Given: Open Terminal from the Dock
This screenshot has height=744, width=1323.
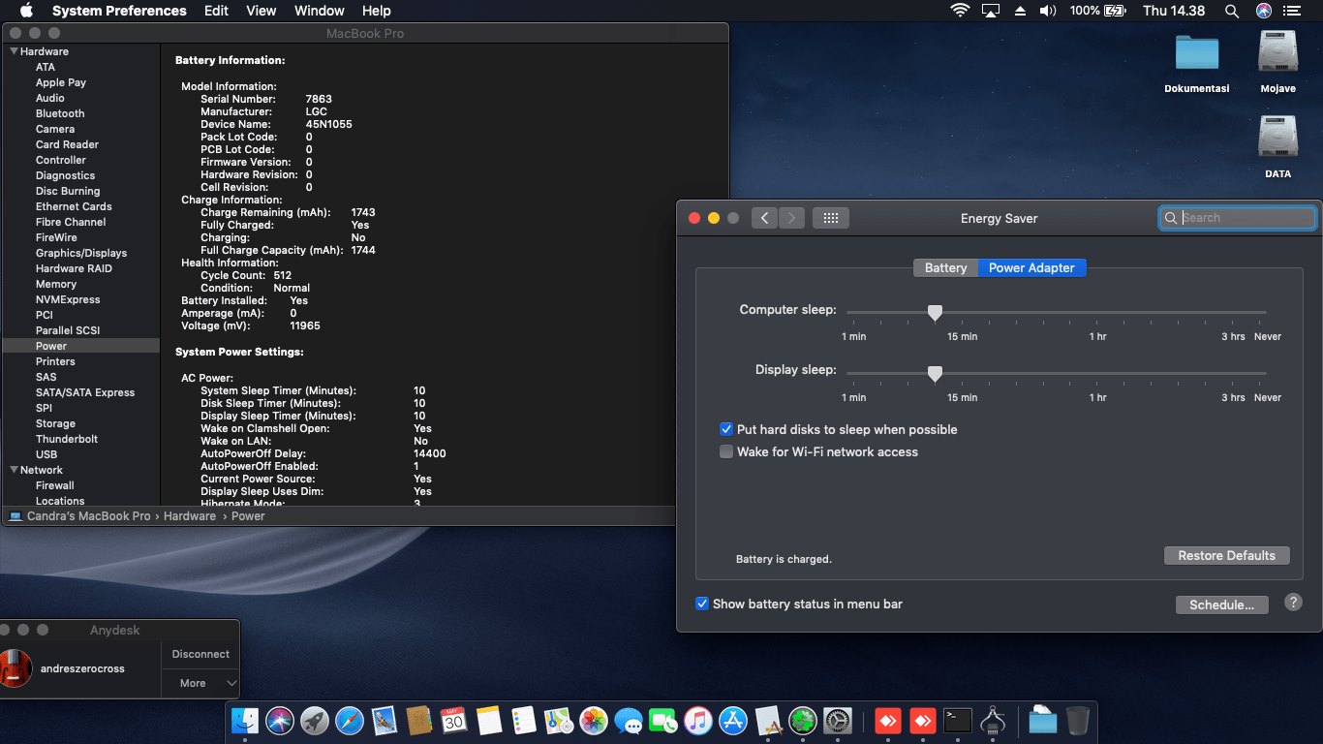Looking at the screenshot, I should [x=958, y=721].
